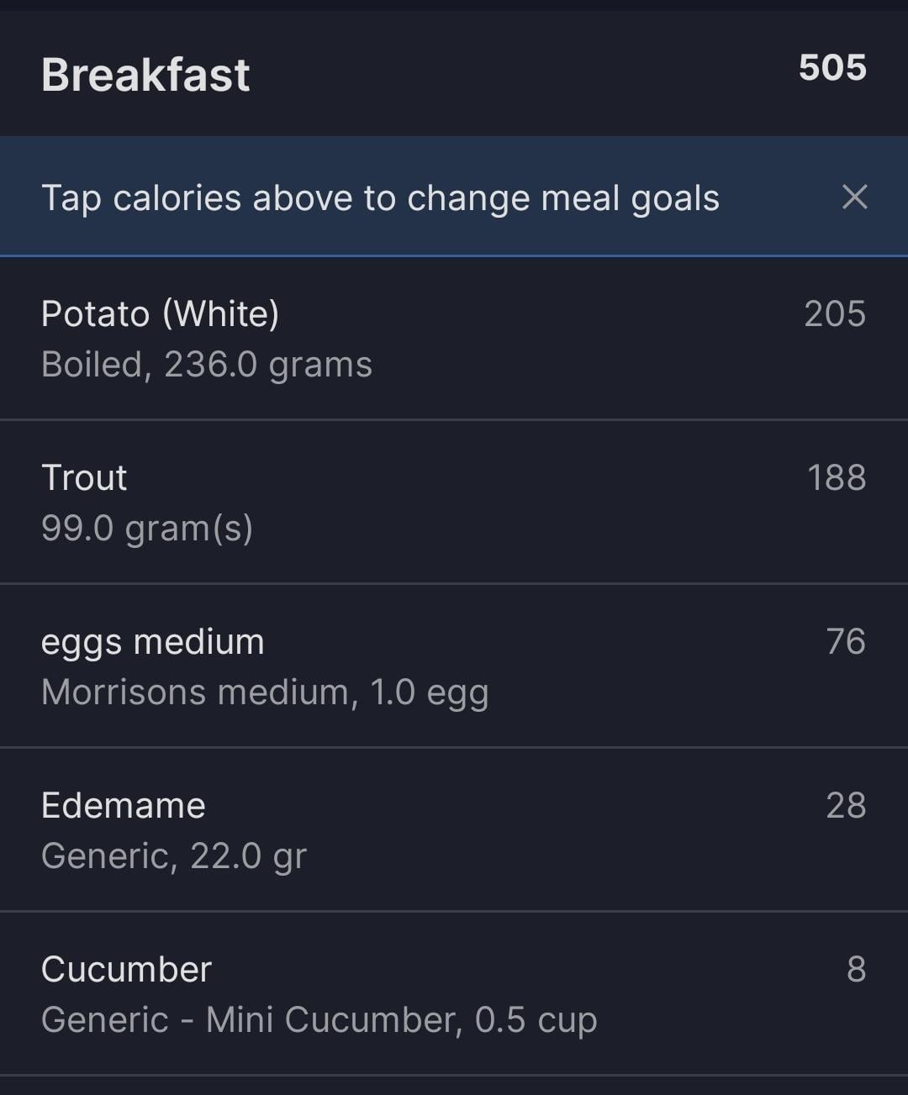
Task: Tap the 'Boiled, 236.0 grams' serving text
Action: pyautogui.click(x=207, y=365)
